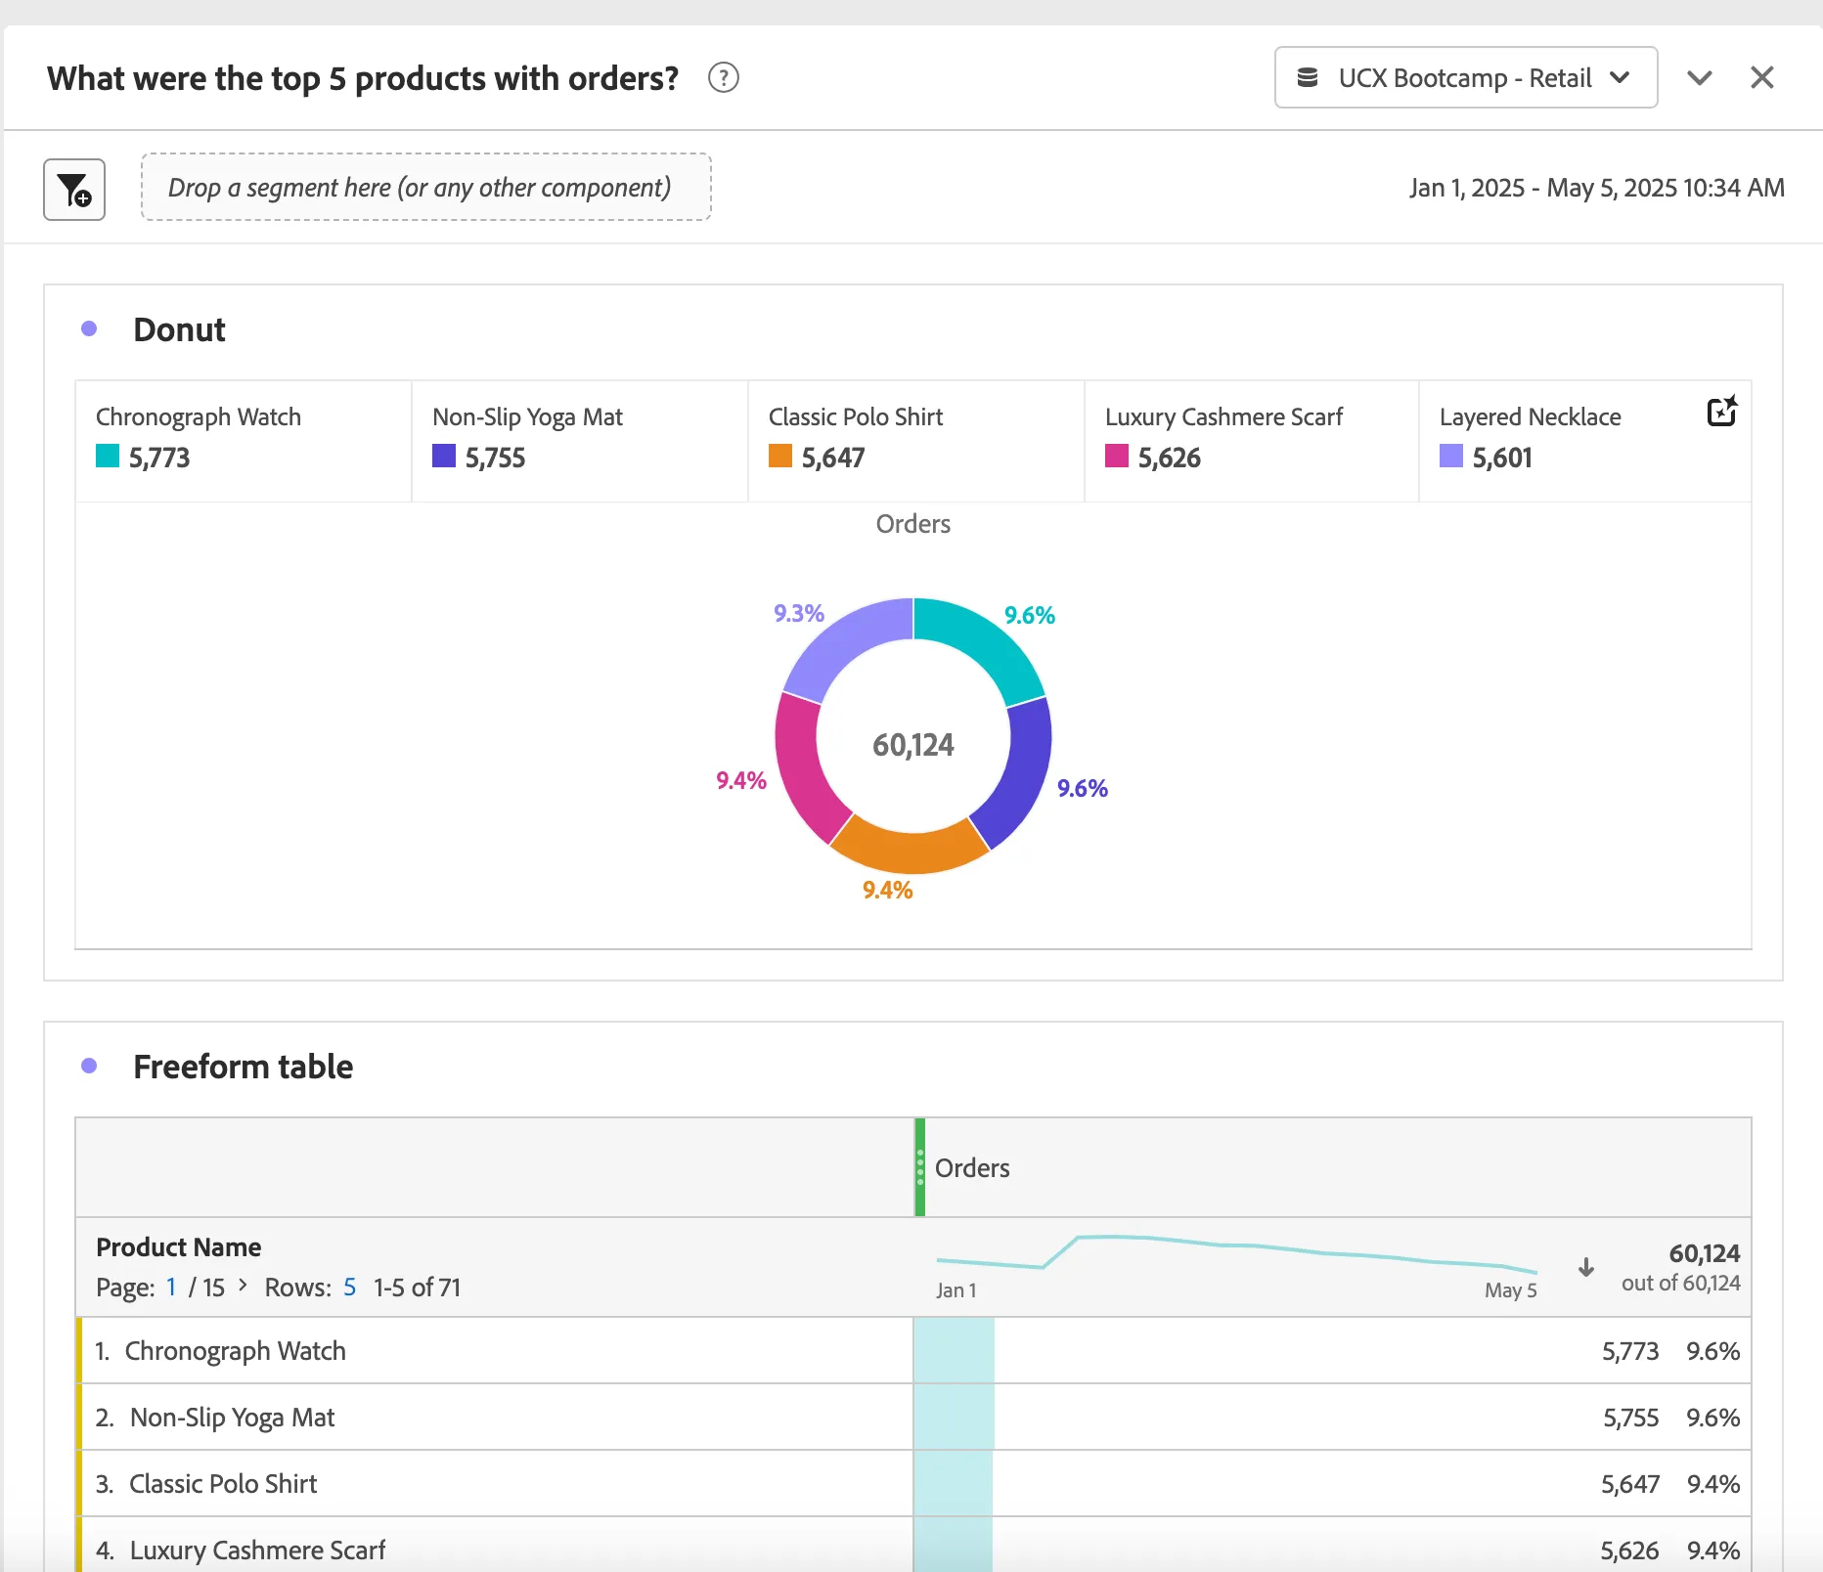Image resolution: width=1823 pixels, height=1572 pixels.
Task: Click the Chronograph Watch teal legend swatch
Action: [108, 456]
